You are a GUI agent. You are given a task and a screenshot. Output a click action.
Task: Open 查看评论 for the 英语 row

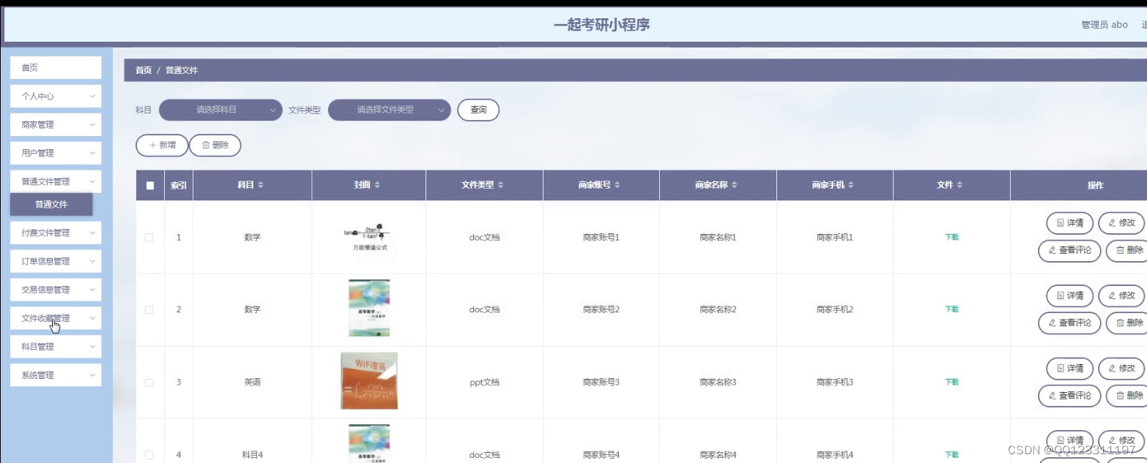(1069, 396)
